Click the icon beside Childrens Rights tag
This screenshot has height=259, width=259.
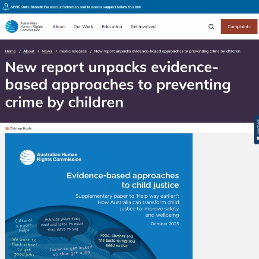point(7,129)
